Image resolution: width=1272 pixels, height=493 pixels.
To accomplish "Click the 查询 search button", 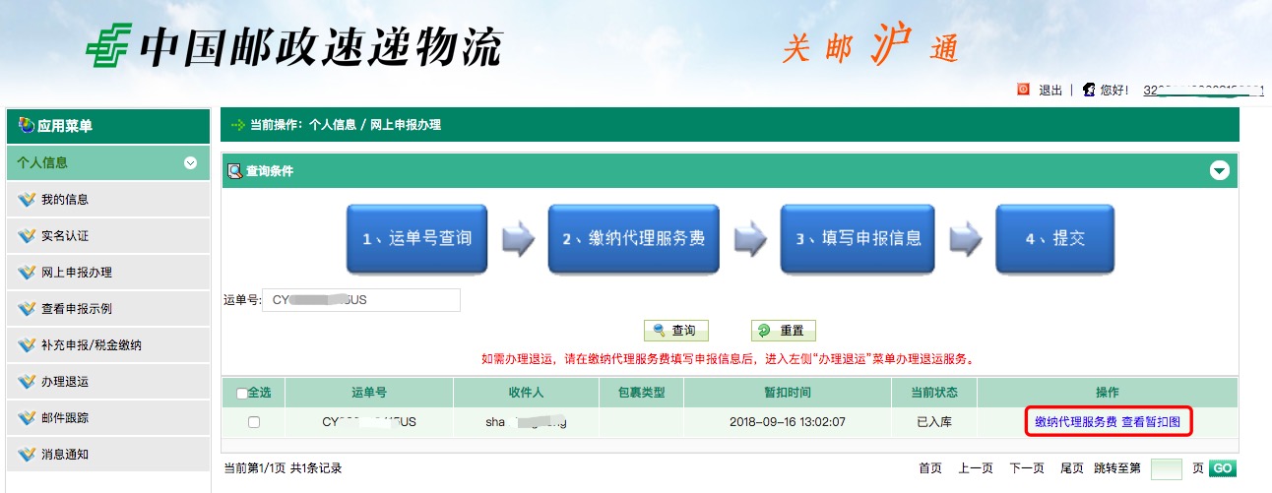I will point(675,331).
